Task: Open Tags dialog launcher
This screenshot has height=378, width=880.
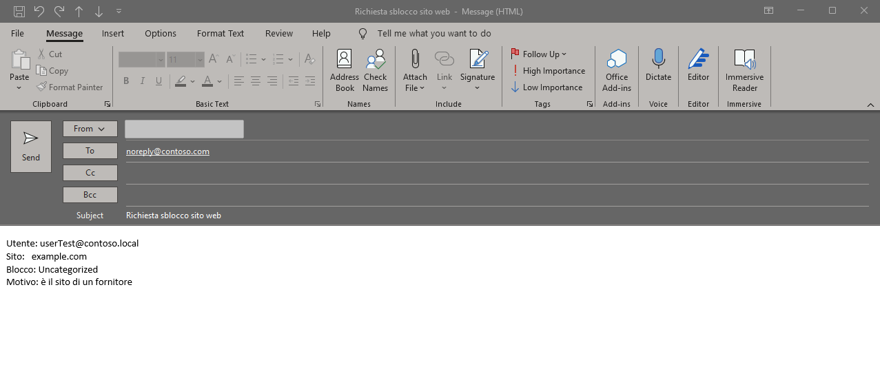Action: tap(590, 104)
